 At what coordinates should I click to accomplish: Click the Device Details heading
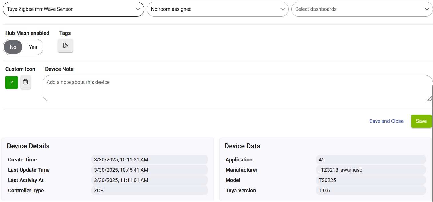(28, 146)
